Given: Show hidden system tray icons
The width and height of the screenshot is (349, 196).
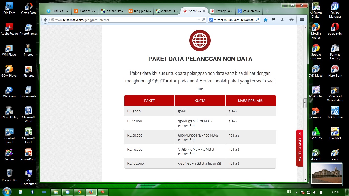Looking at the screenshot, I should tap(296, 192).
